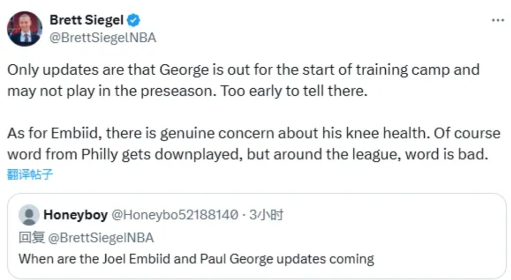The width and height of the screenshot is (511, 280).
Task: Open the @BrettSiegelNBA handle below the name
Action: click(x=103, y=38)
